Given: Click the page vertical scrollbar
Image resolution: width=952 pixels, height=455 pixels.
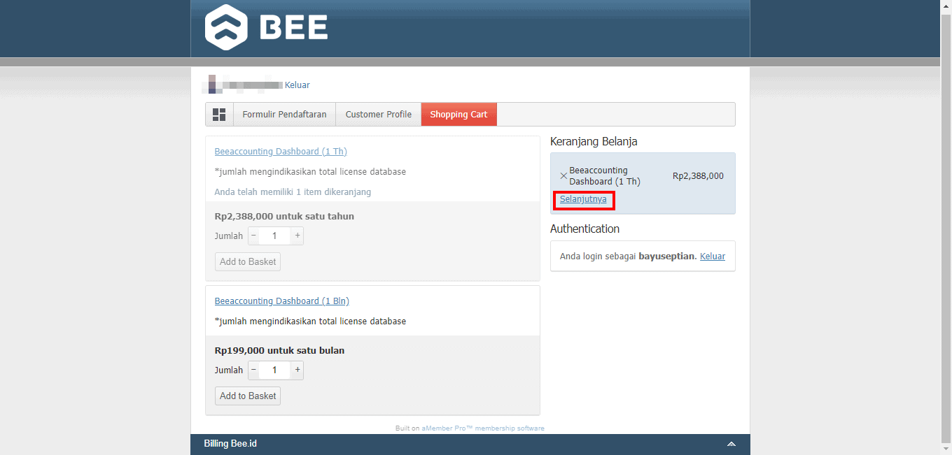Looking at the screenshot, I should tap(946, 227).
